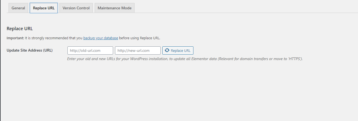
Task: Focus the old URL input field
Action: tap(90, 50)
